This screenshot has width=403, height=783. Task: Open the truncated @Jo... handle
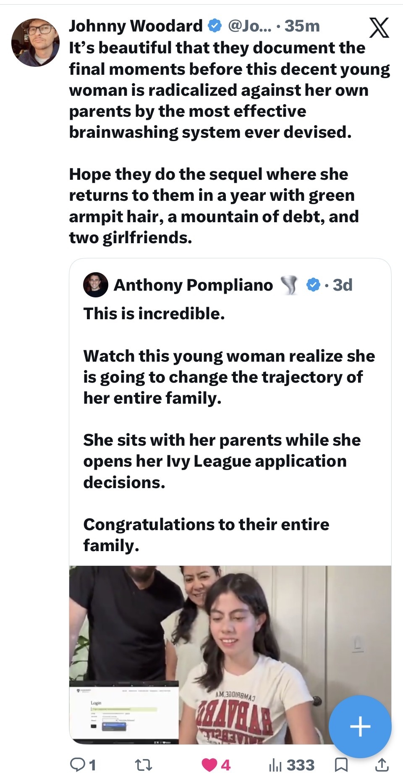click(x=249, y=26)
